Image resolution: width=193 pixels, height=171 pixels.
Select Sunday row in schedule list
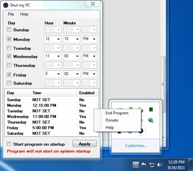click(x=51, y=100)
